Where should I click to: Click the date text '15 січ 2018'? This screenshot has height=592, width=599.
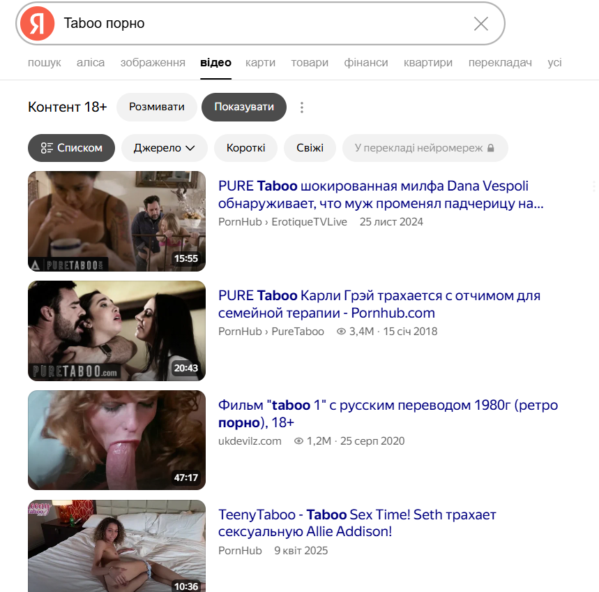[410, 331]
